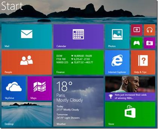Open the Calendar tile
The height and width of the screenshot is (129, 158).
pyautogui.click(x=79, y=36)
